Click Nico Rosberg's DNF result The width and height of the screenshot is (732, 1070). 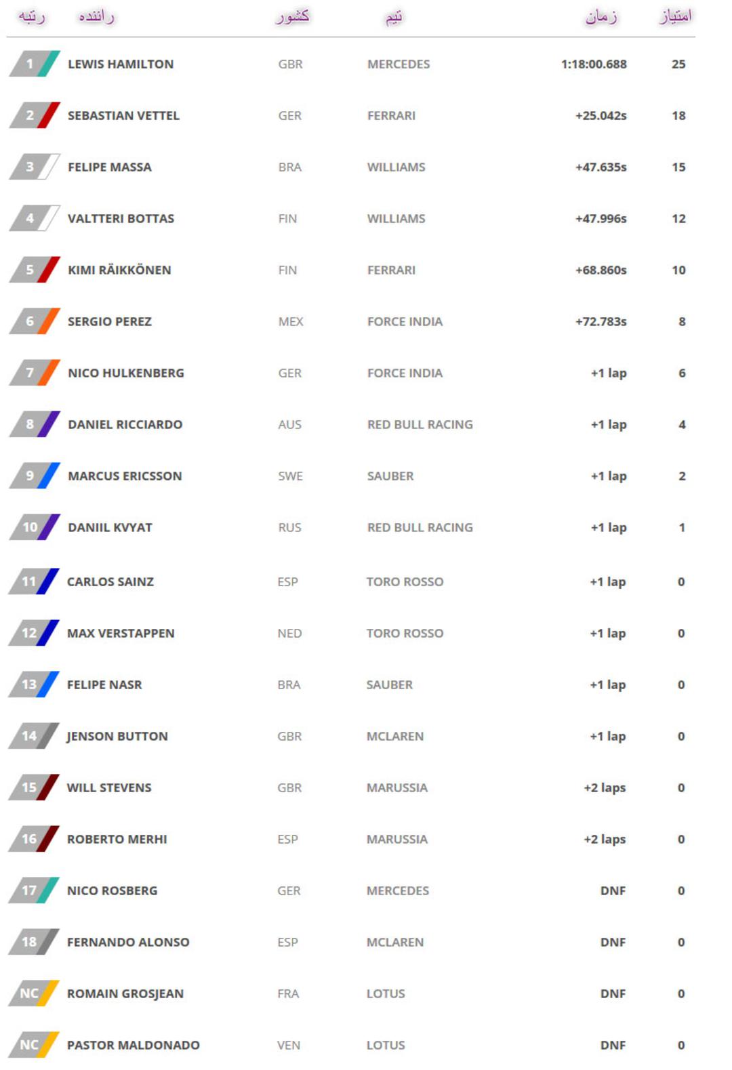coord(613,890)
